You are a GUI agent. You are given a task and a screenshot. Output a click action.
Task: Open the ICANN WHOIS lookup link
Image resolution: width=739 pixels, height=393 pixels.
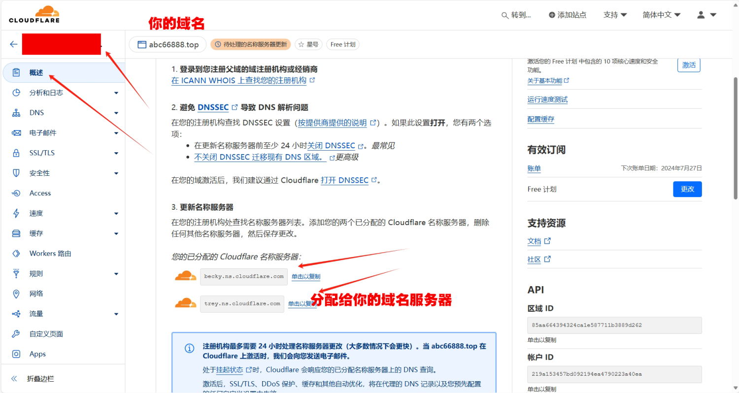click(x=243, y=80)
